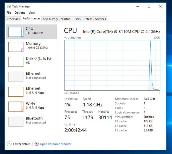Select the Wi-Fi mini graph thumbnail

click(16, 107)
